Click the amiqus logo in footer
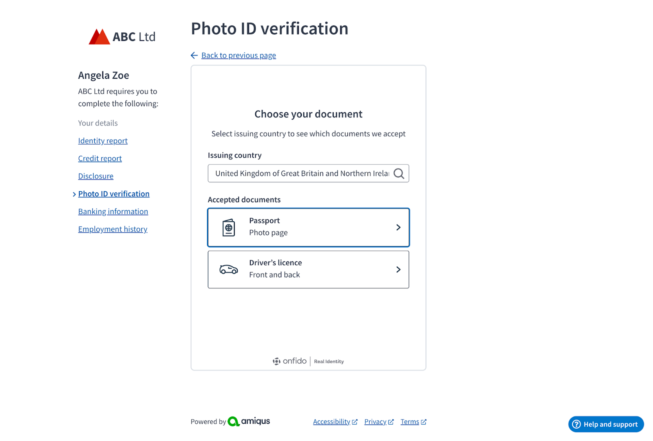This screenshot has width=653, height=441. [249, 421]
